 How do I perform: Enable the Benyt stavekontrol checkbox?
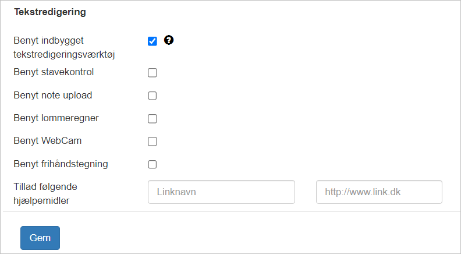[x=153, y=73]
